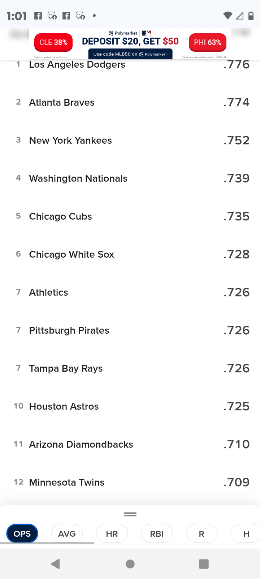Tap the Polymarket logo in ad banner
This screenshot has height=579, width=260.
123,33
